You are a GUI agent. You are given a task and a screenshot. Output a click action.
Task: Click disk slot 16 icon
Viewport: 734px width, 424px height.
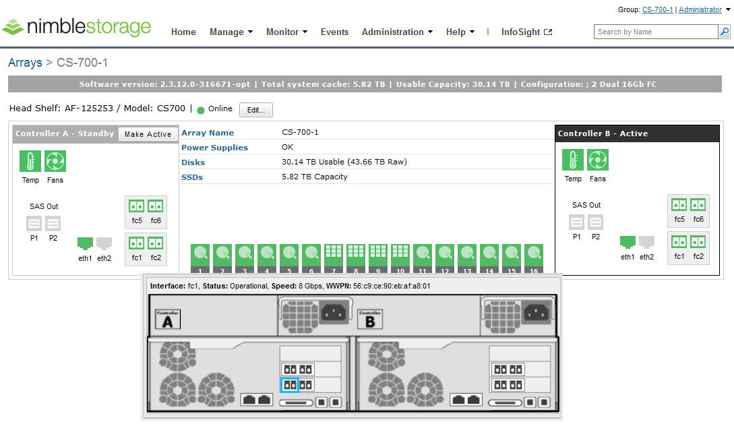(x=534, y=258)
